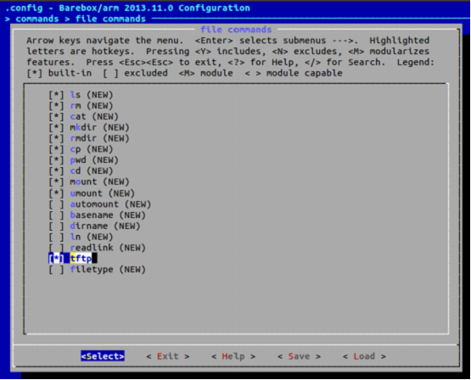
Task: Select the 'cd (NEW)' entry label
Action: [92, 170]
